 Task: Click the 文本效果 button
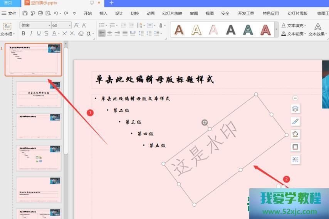pos(318,30)
